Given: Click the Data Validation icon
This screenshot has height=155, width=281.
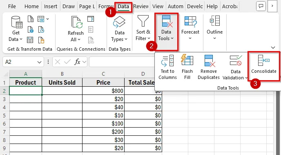Looking at the screenshot, I should coord(236,61).
